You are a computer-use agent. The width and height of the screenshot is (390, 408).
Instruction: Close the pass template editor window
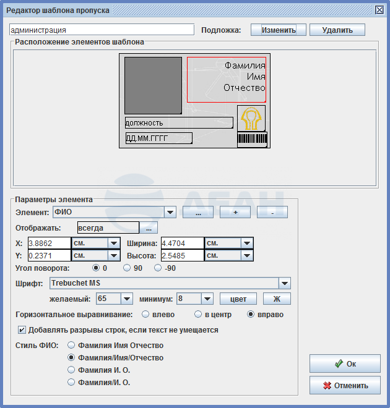pos(379,10)
